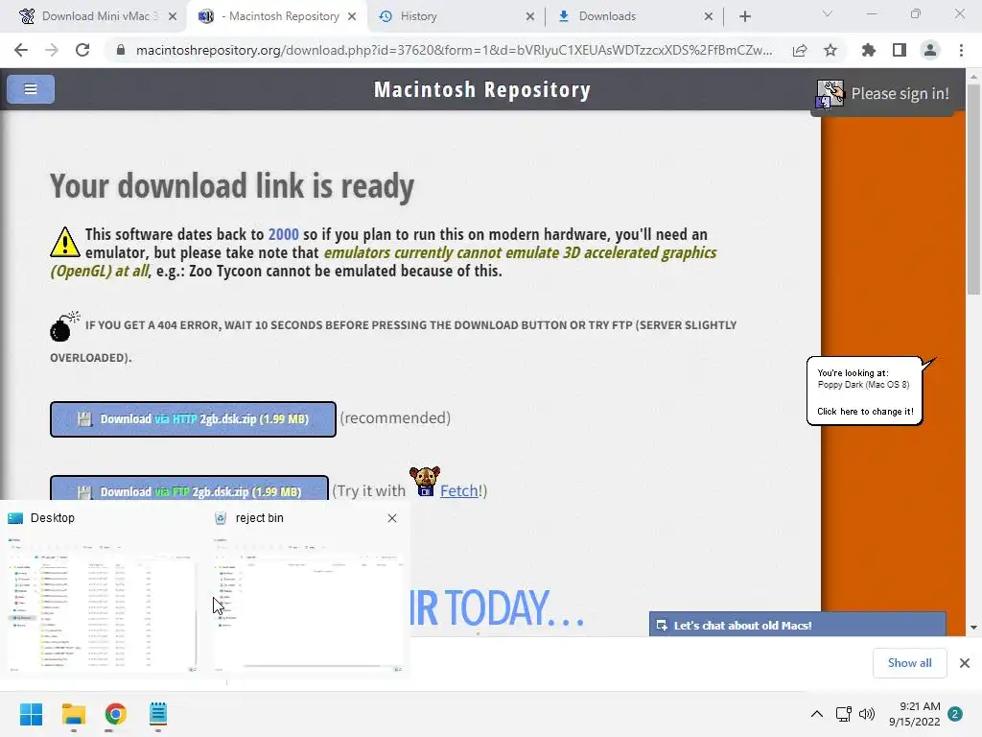Open the Chrome profile avatar
This screenshot has width=982, height=737.
(x=930, y=50)
